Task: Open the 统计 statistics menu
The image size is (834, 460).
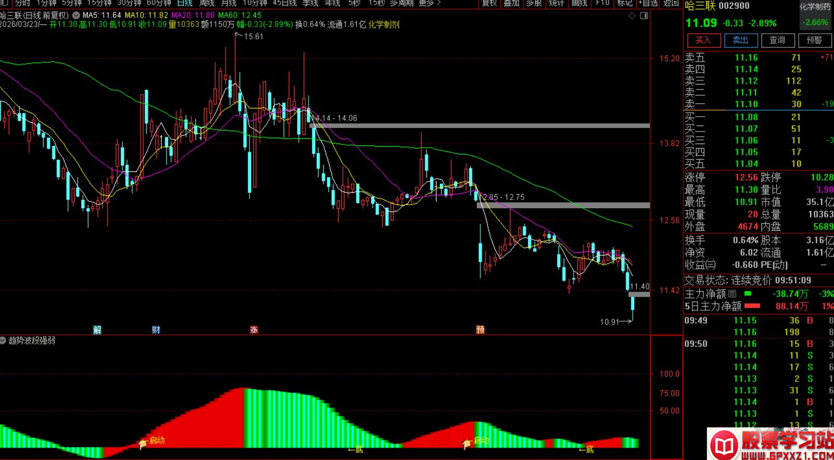Action: tap(557, 3)
